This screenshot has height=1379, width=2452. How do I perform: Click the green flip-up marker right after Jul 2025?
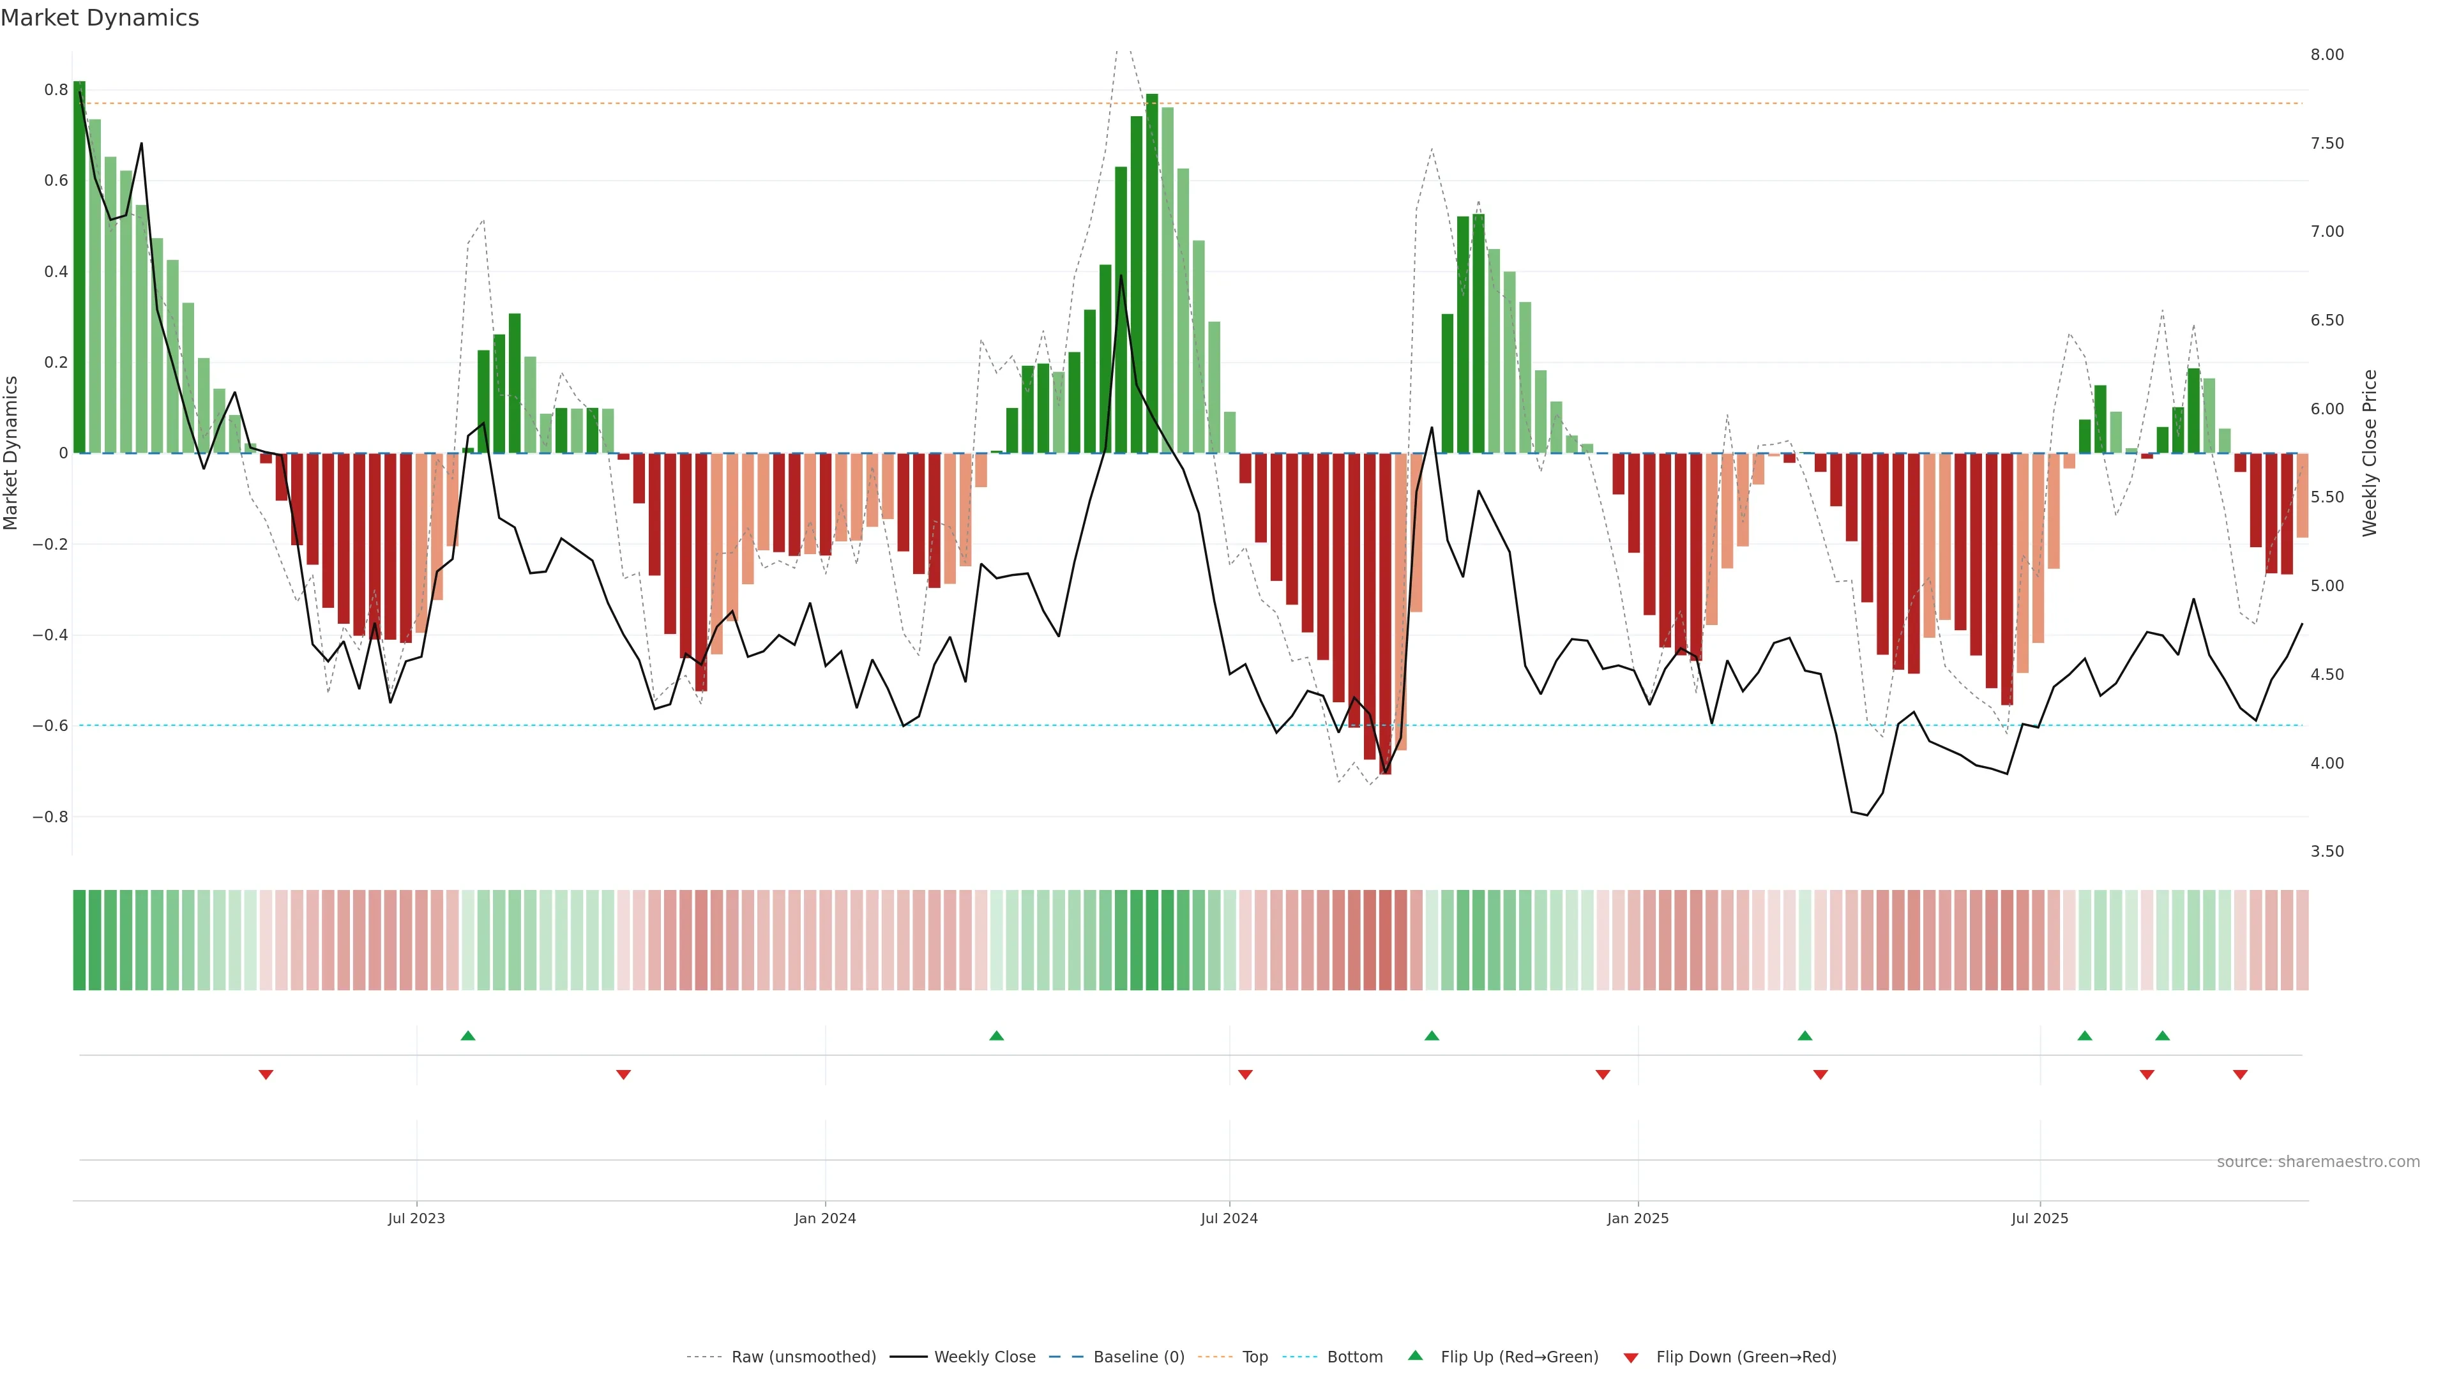(2085, 1036)
